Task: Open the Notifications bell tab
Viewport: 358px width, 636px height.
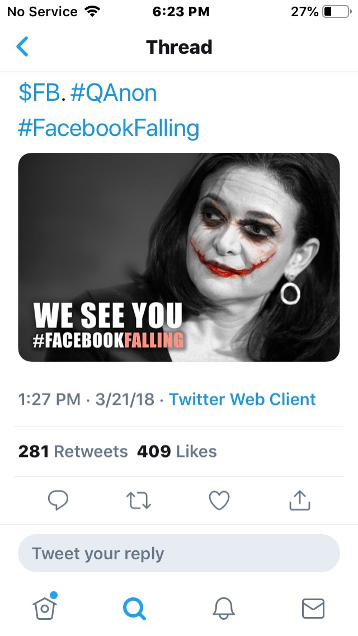Action: point(223,608)
